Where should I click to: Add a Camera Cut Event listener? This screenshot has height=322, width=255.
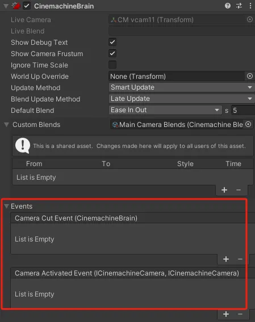(x=226, y=259)
